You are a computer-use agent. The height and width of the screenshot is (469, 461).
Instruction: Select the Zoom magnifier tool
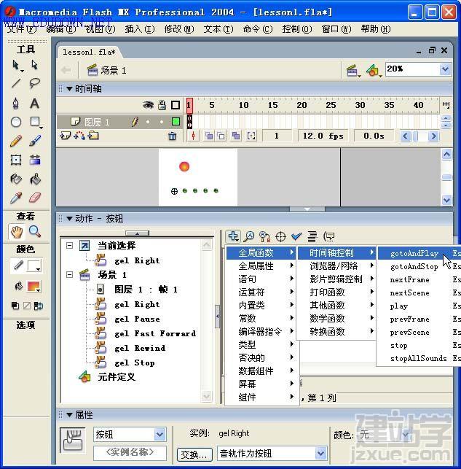click(35, 232)
